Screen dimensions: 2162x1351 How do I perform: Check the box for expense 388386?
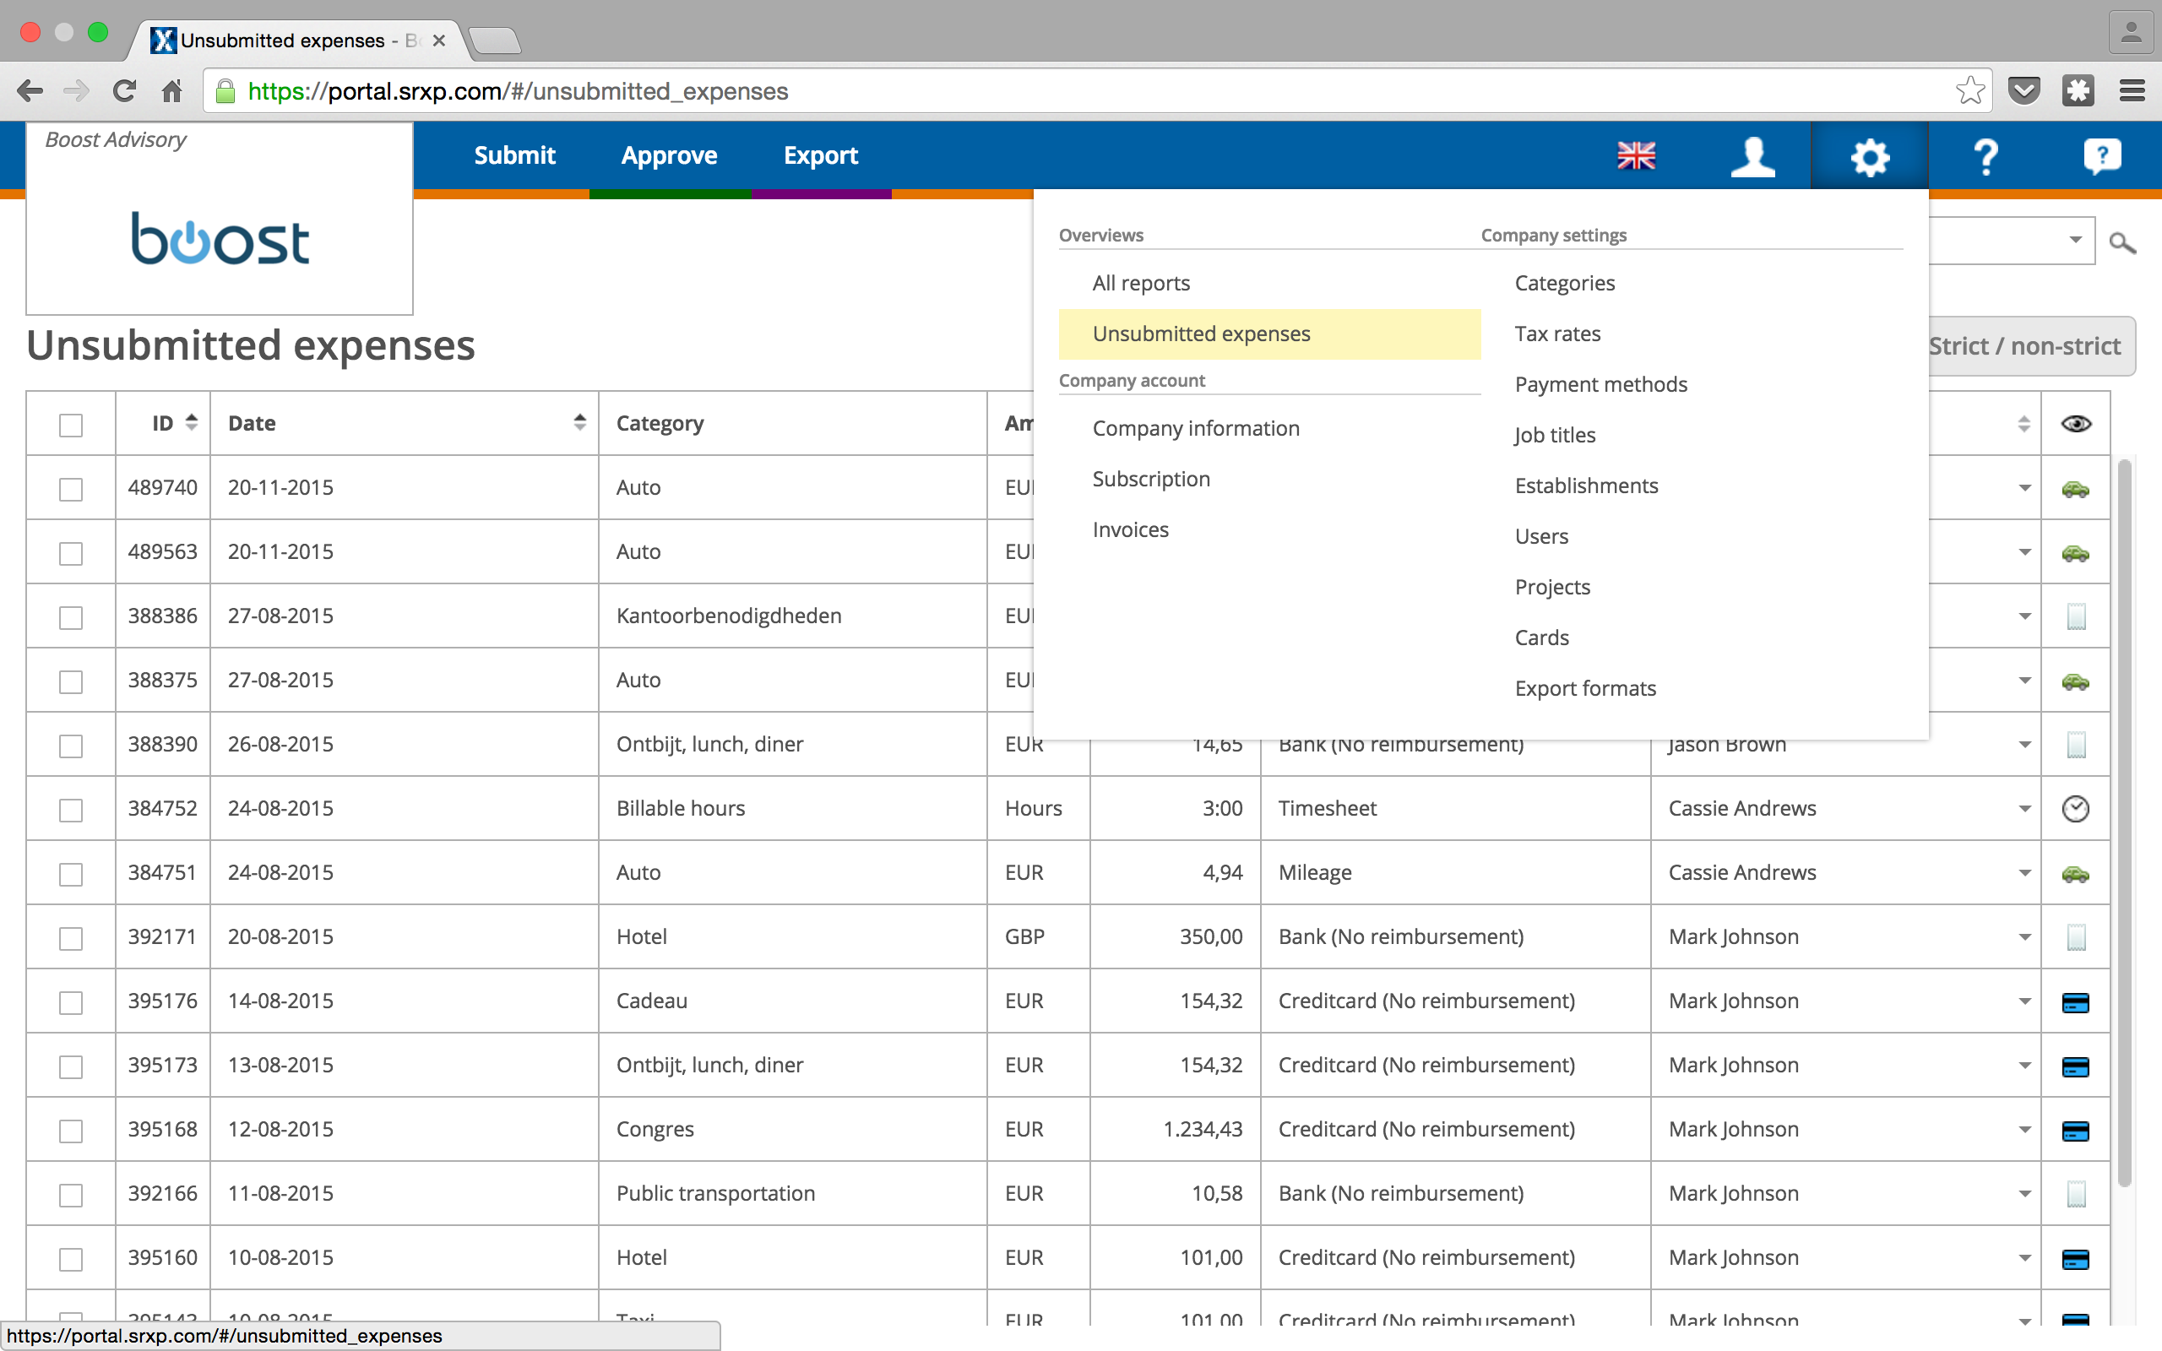pyautogui.click(x=71, y=617)
